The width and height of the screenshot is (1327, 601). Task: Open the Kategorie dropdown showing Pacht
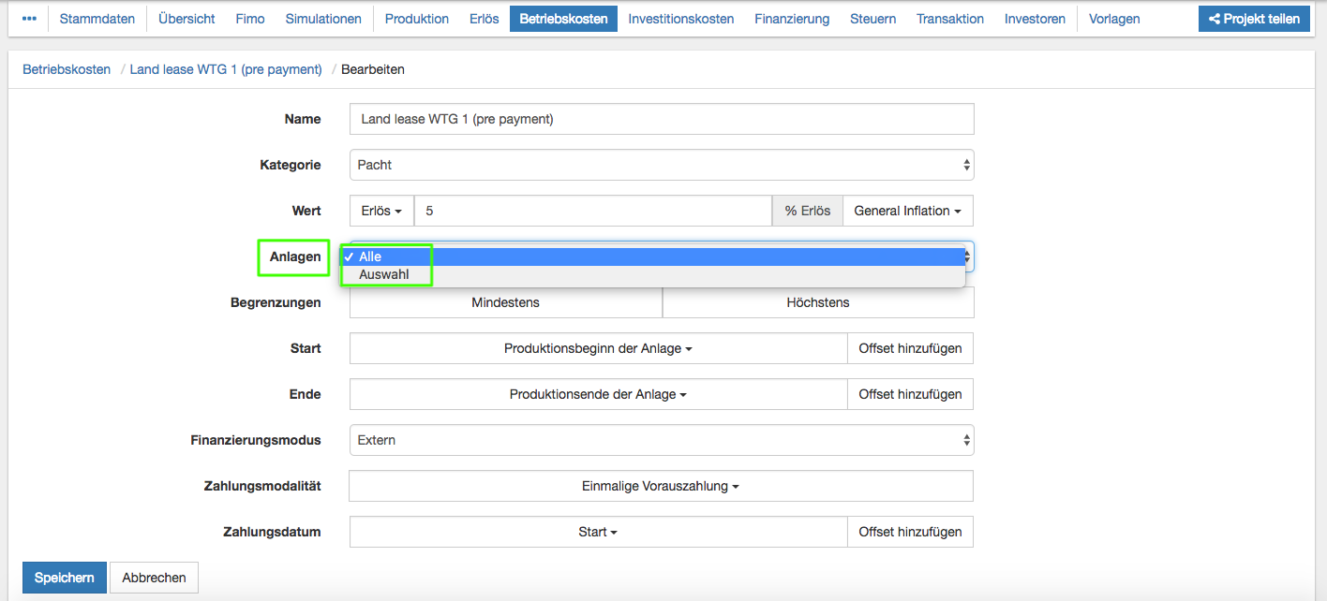point(661,165)
